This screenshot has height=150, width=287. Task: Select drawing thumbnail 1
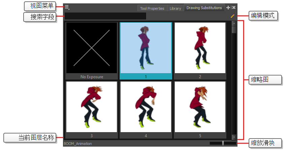tap(146, 48)
